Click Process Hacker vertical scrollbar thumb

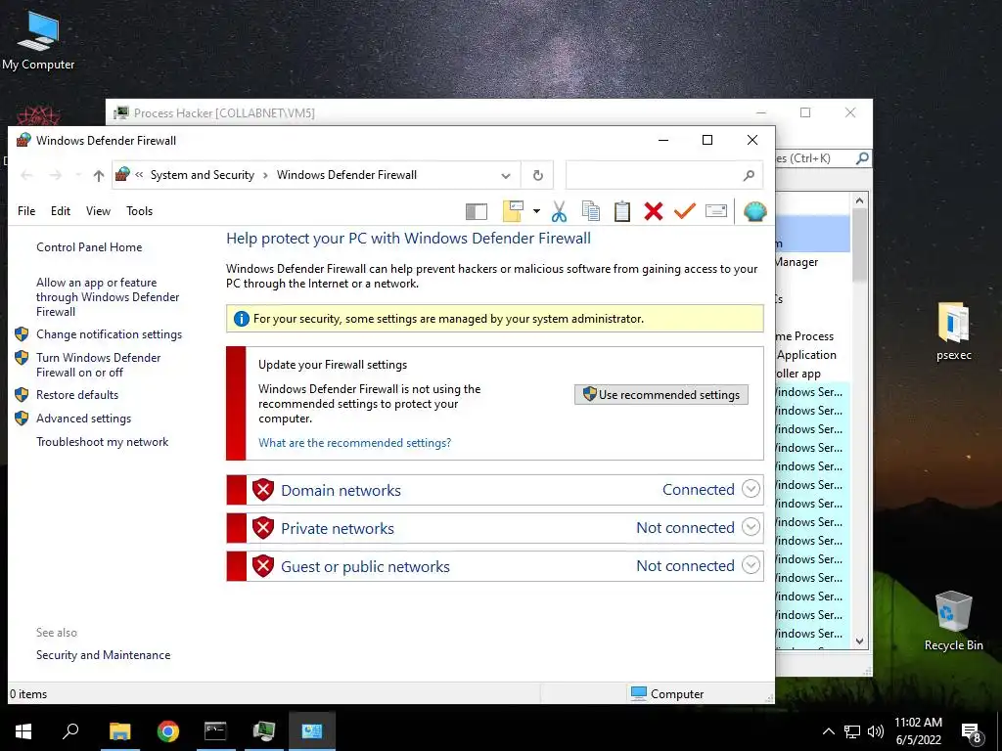859,245
